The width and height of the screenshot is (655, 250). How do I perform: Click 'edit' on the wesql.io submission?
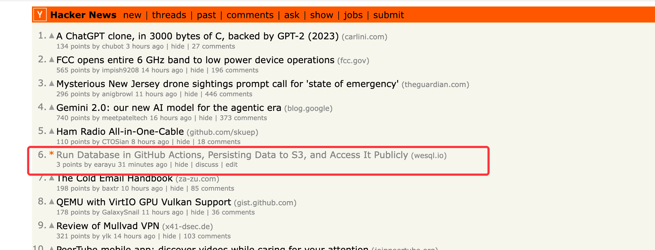pos(232,165)
